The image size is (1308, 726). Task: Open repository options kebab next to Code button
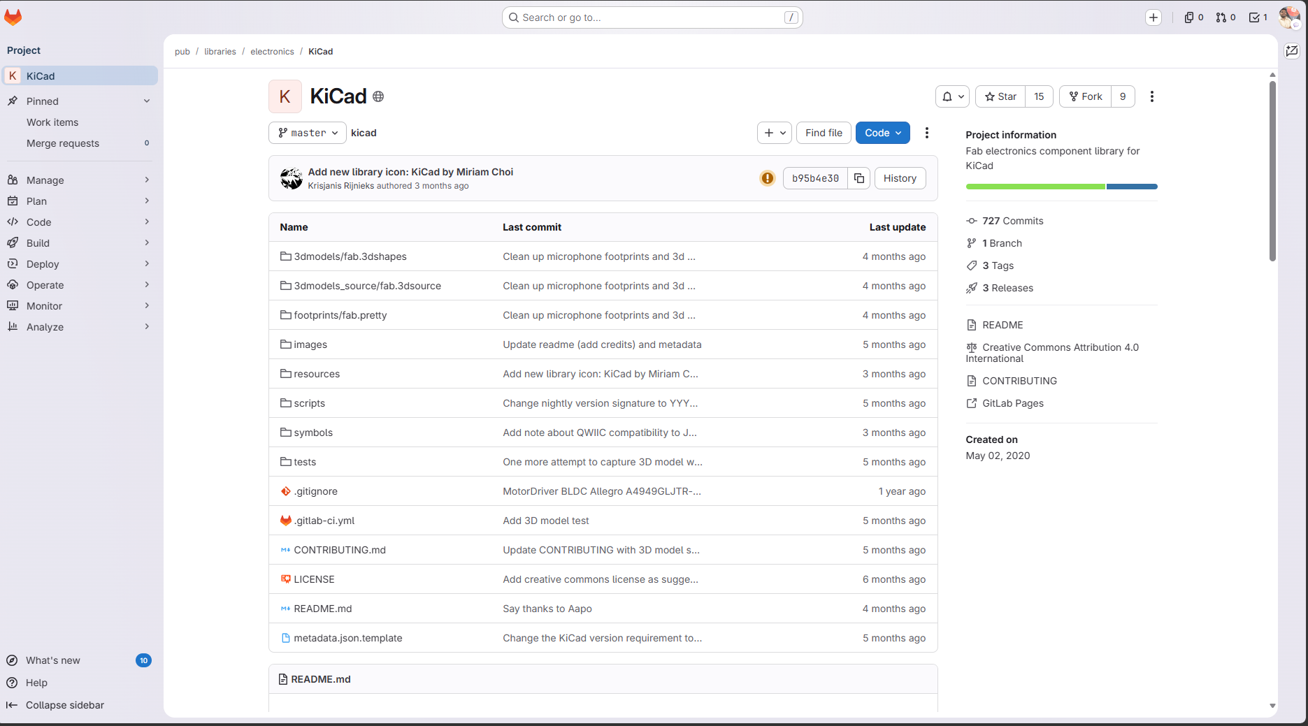pos(927,133)
